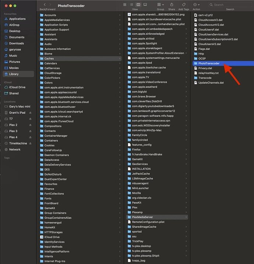Expand the PlexMediaServer folder chevron
The height and width of the screenshot is (264, 254).
click(x=186, y=217)
